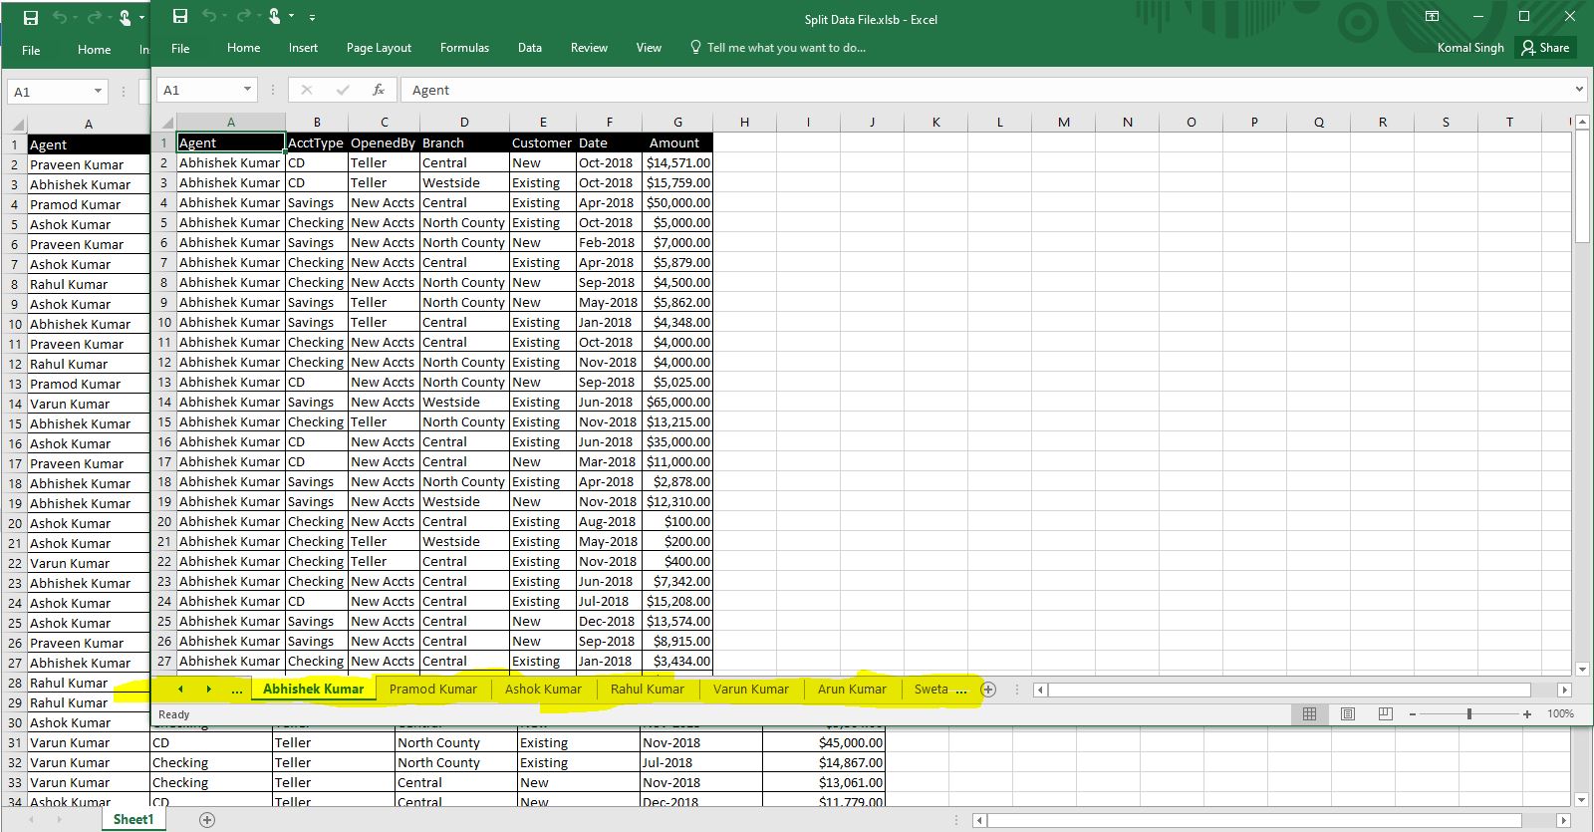Expand the formula bar using right chevron
This screenshot has height=832, width=1594.
point(1579,90)
